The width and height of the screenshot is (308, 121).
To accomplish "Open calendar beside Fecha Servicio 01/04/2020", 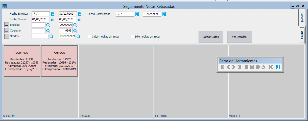I will click(x=53, y=19).
